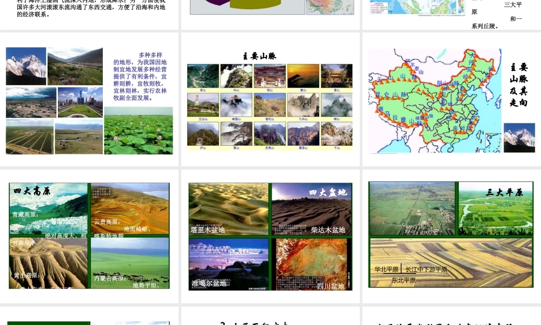Select the vertical 主要山脉及其走向 title
Image resolution: width=541 pixels, height=325 pixels.
[519, 84]
